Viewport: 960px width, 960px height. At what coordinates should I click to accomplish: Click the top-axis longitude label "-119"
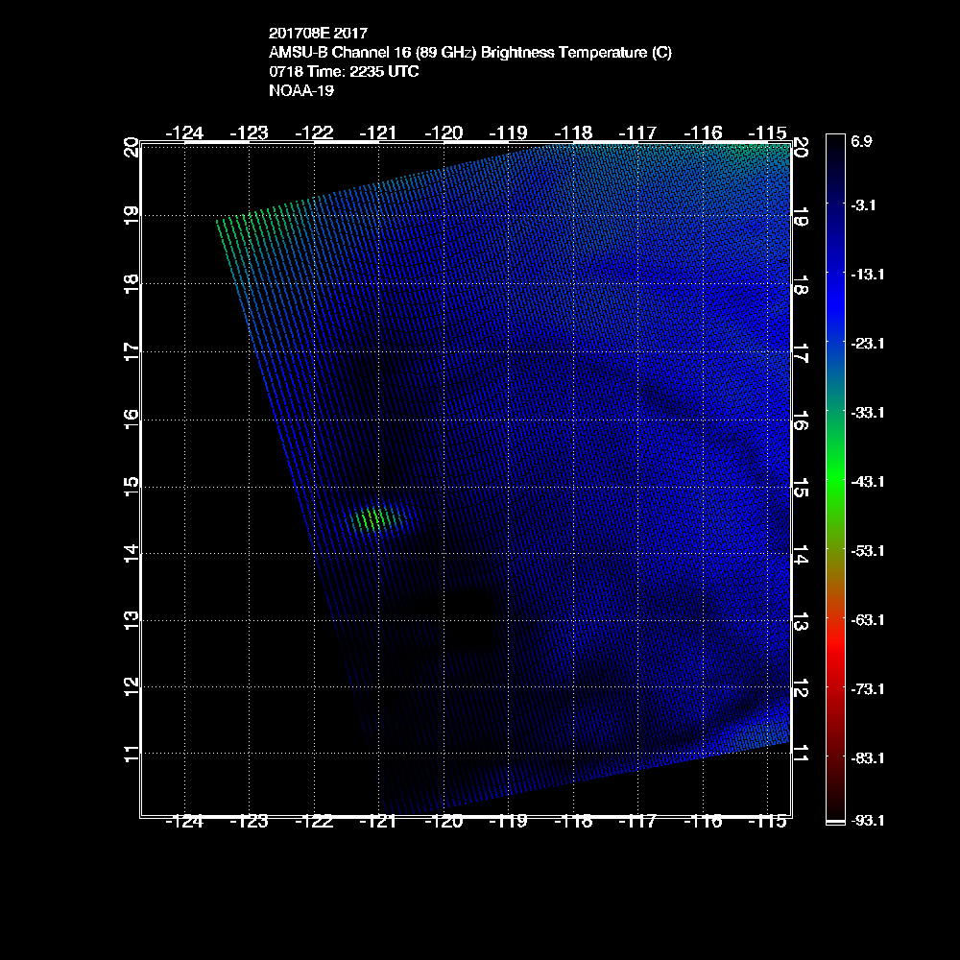pyautogui.click(x=508, y=132)
